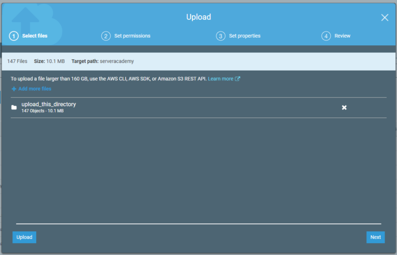
Task: Click the folder icon for upload_this_directory
Action: coord(14,107)
